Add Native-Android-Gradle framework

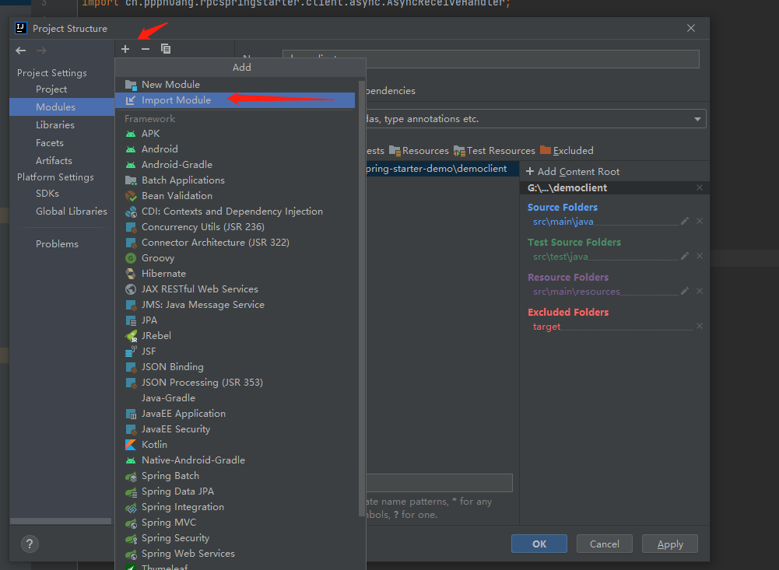[x=235, y=460]
